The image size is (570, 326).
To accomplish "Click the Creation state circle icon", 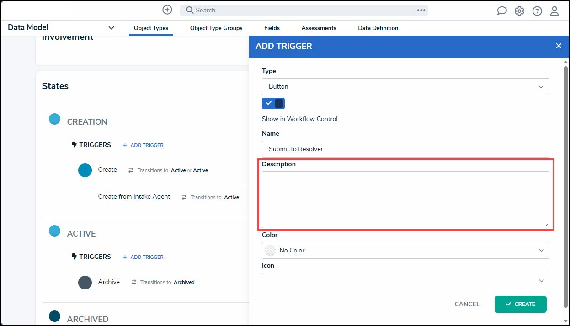I will point(55,119).
